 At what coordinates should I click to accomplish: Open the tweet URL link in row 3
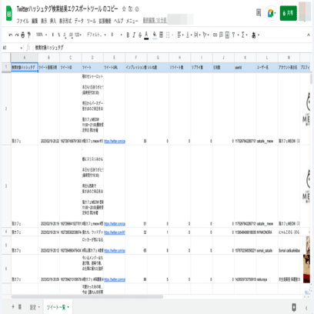point(115,224)
